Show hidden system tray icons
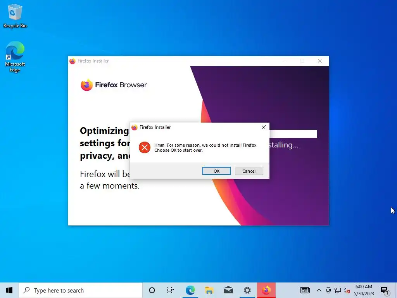 click(319, 290)
